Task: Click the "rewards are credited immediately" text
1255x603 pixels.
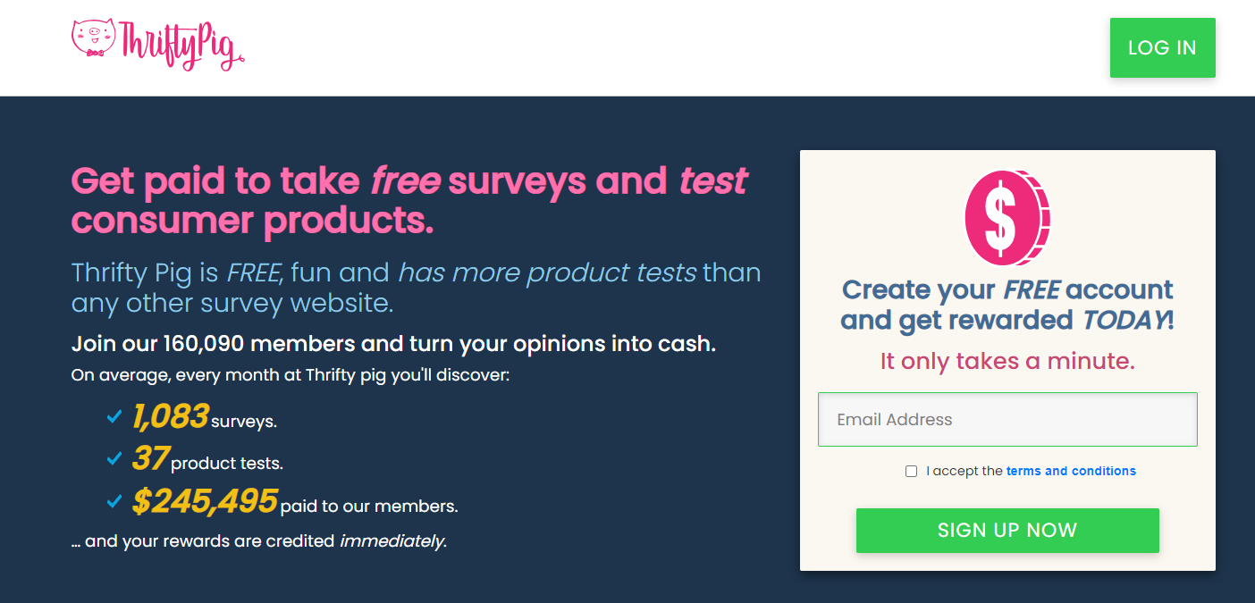Action: [259, 541]
